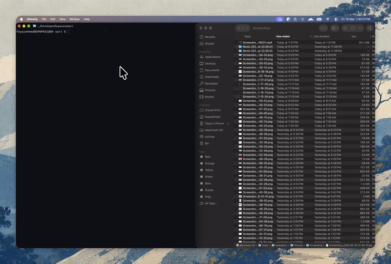Eject Fayaz's iPhone from the sidebar
391x264 pixels.
228,124
